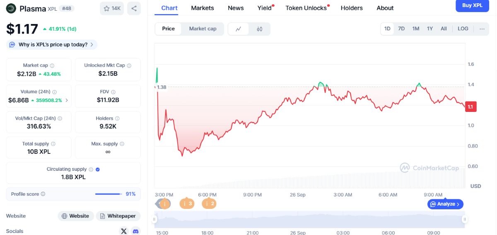
Task: Click the $2.12B market cap value
Action: 27,74
